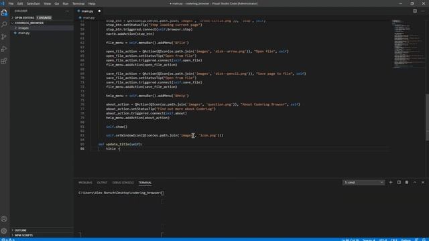The image size is (429, 241).
Task: Switch to the Output tab
Action: [102, 183]
